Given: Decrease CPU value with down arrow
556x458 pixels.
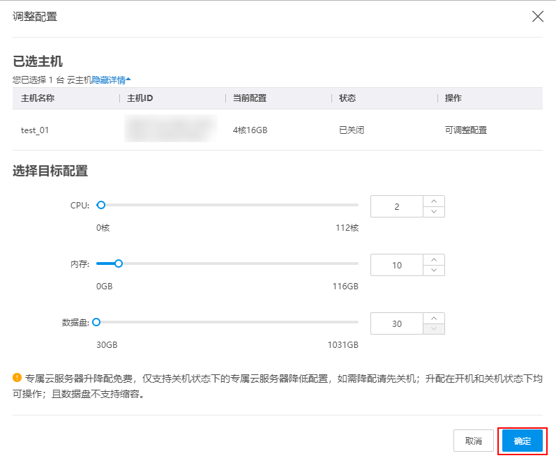Looking at the screenshot, I should [x=434, y=212].
